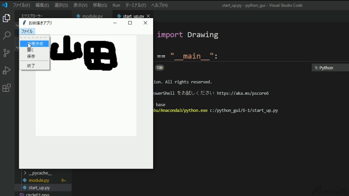This screenshot has width=349, height=196.
Task: Select 新規作成 from the file menu
Action: pyautogui.click(x=35, y=44)
